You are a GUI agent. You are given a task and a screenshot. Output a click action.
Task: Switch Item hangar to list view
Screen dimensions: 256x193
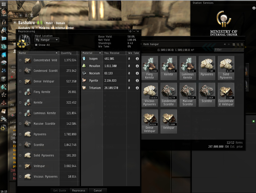[242, 44]
